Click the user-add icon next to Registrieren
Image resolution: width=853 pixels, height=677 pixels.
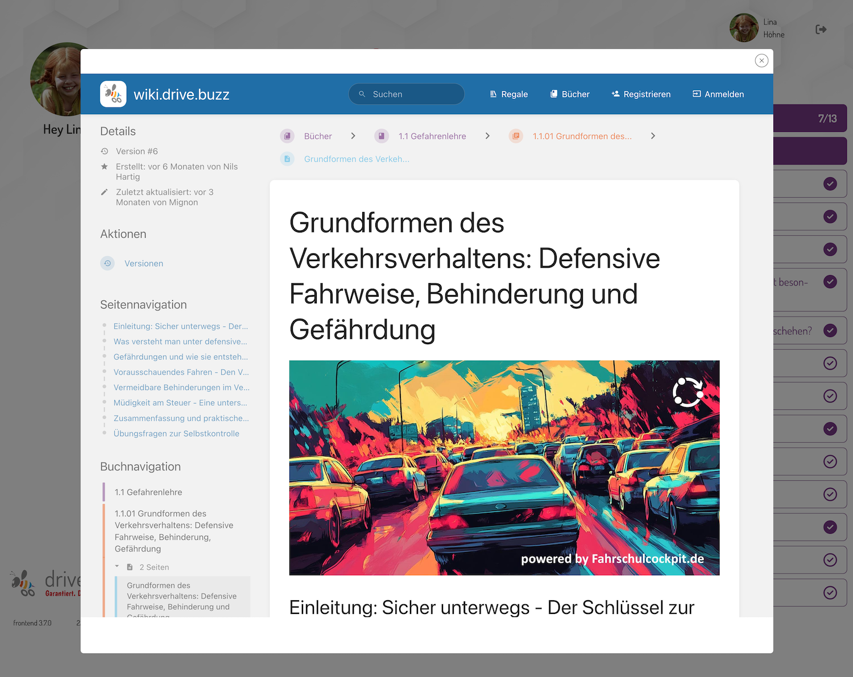pyautogui.click(x=615, y=94)
